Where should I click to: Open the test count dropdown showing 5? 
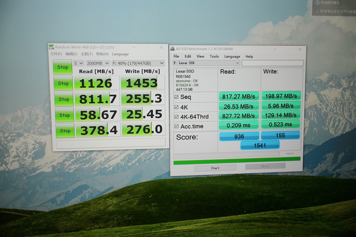pos(79,63)
